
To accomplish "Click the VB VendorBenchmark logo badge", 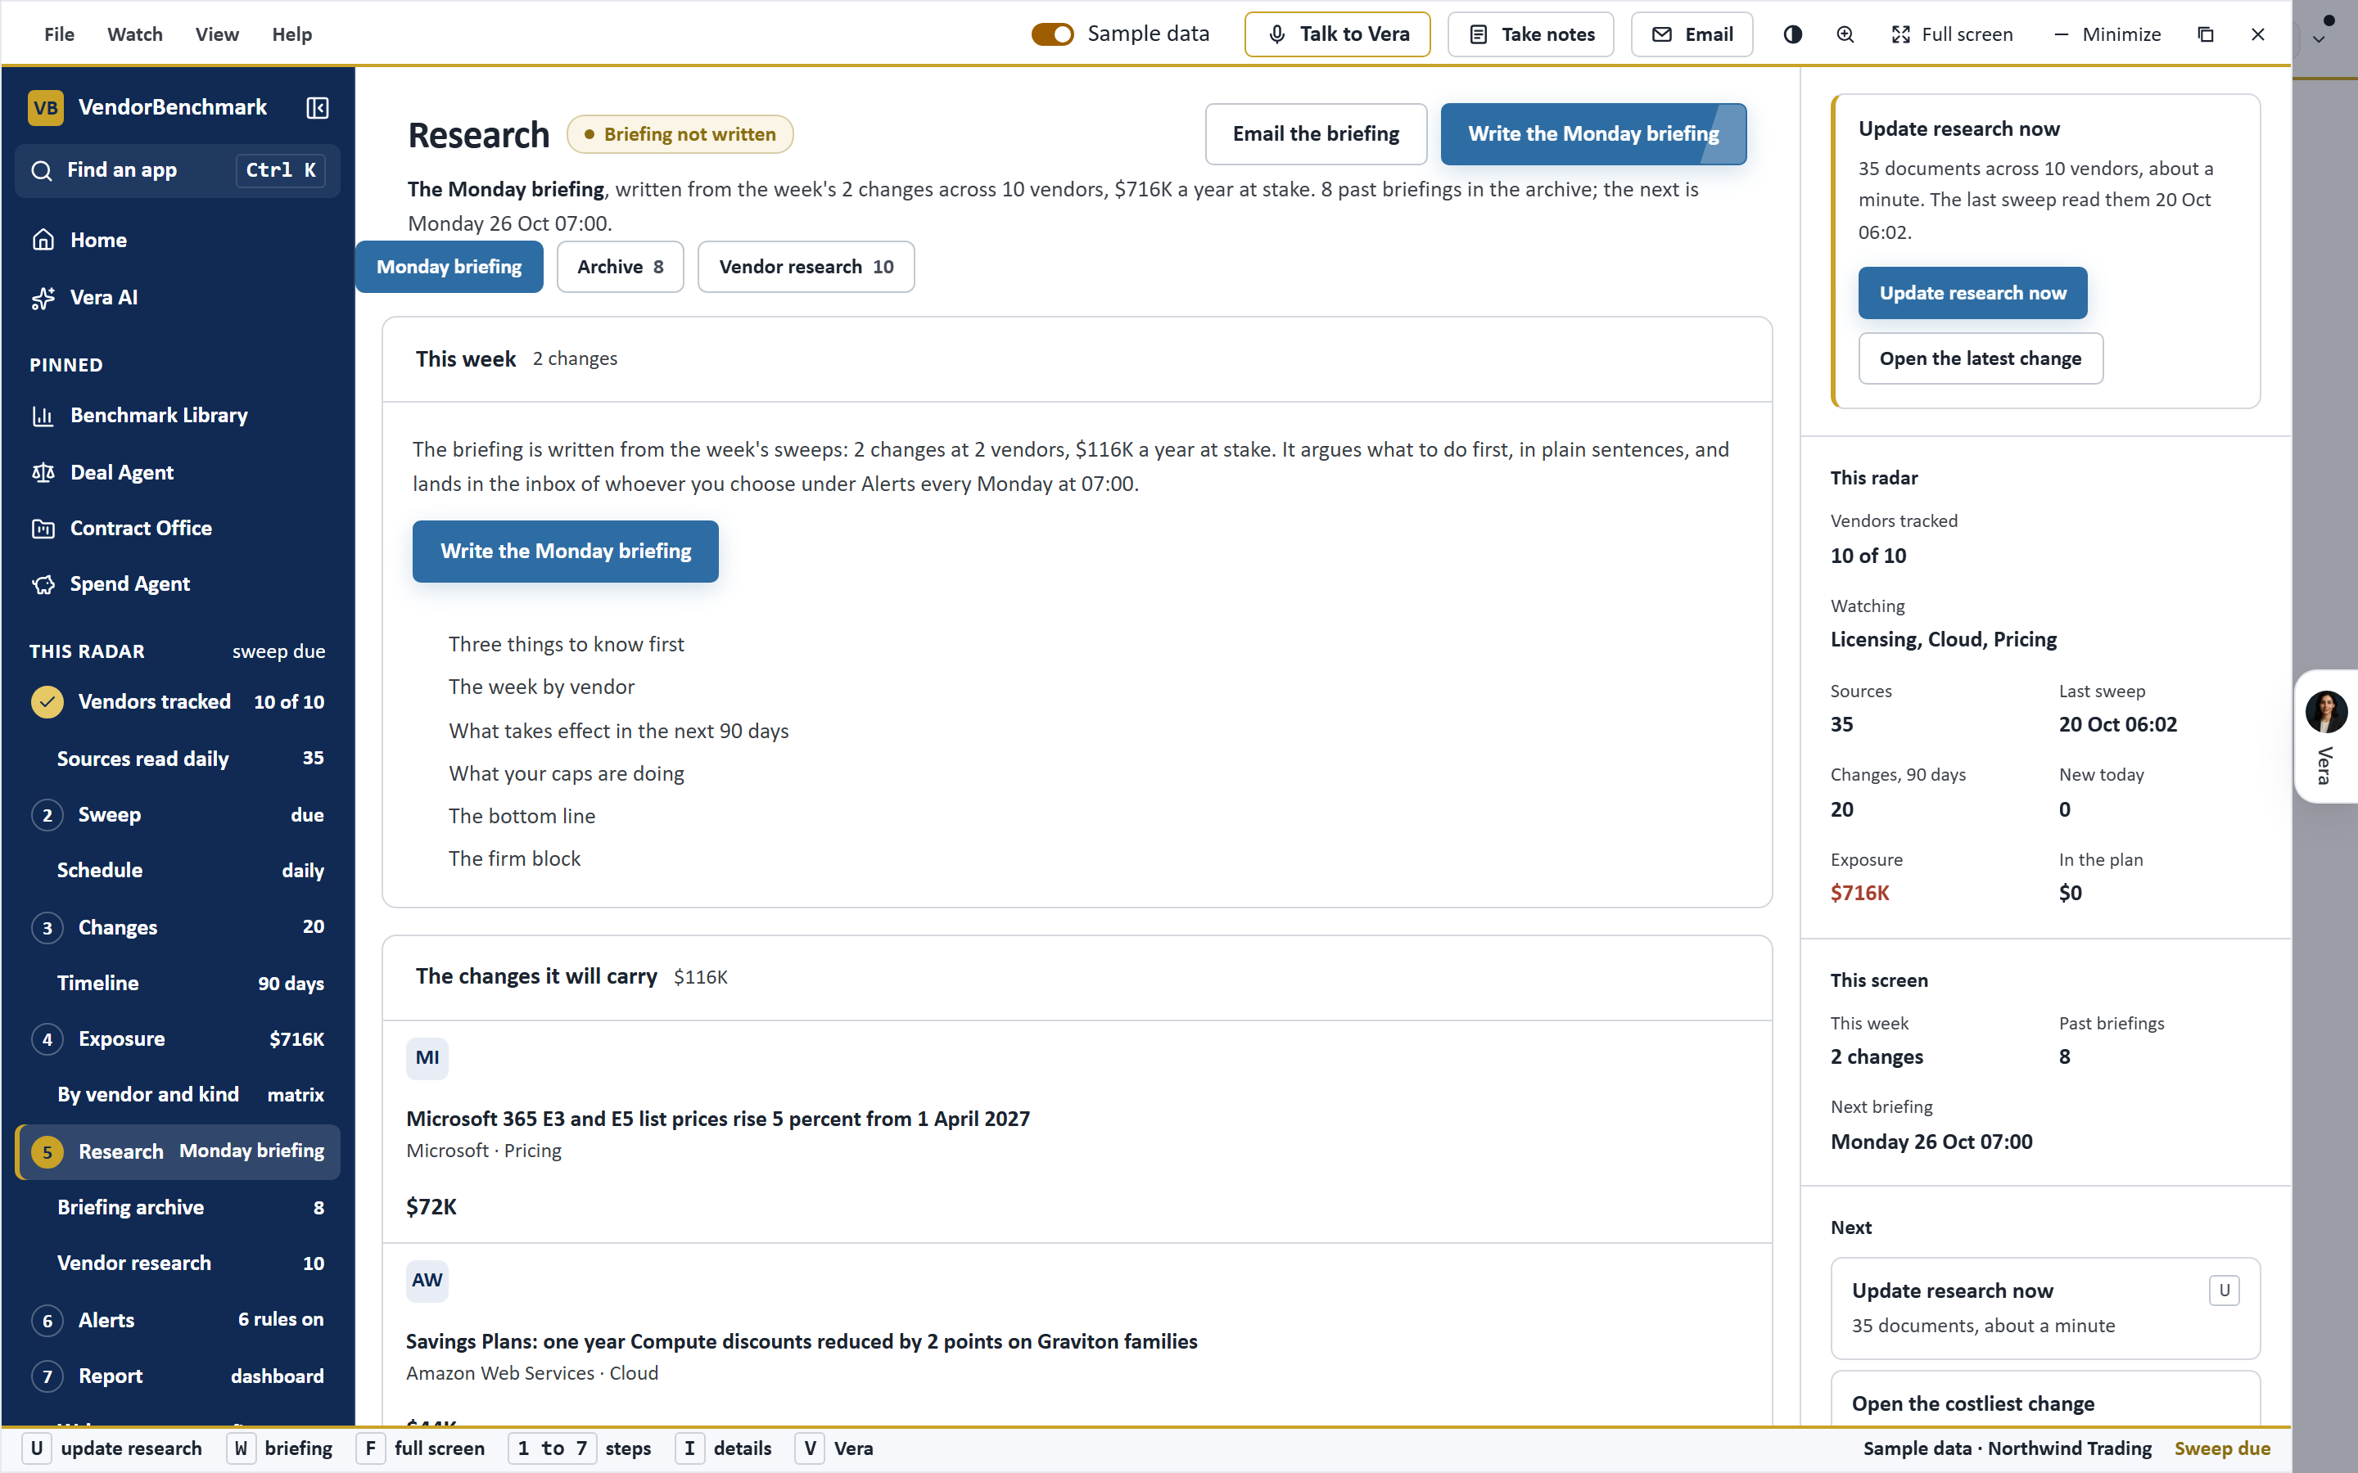I will pyautogui.click(x=46, y=107).
